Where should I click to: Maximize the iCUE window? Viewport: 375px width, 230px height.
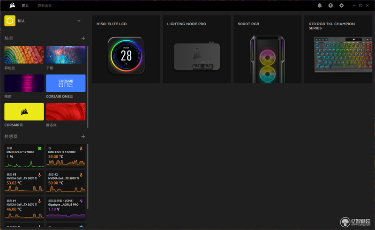coord(360,6)
